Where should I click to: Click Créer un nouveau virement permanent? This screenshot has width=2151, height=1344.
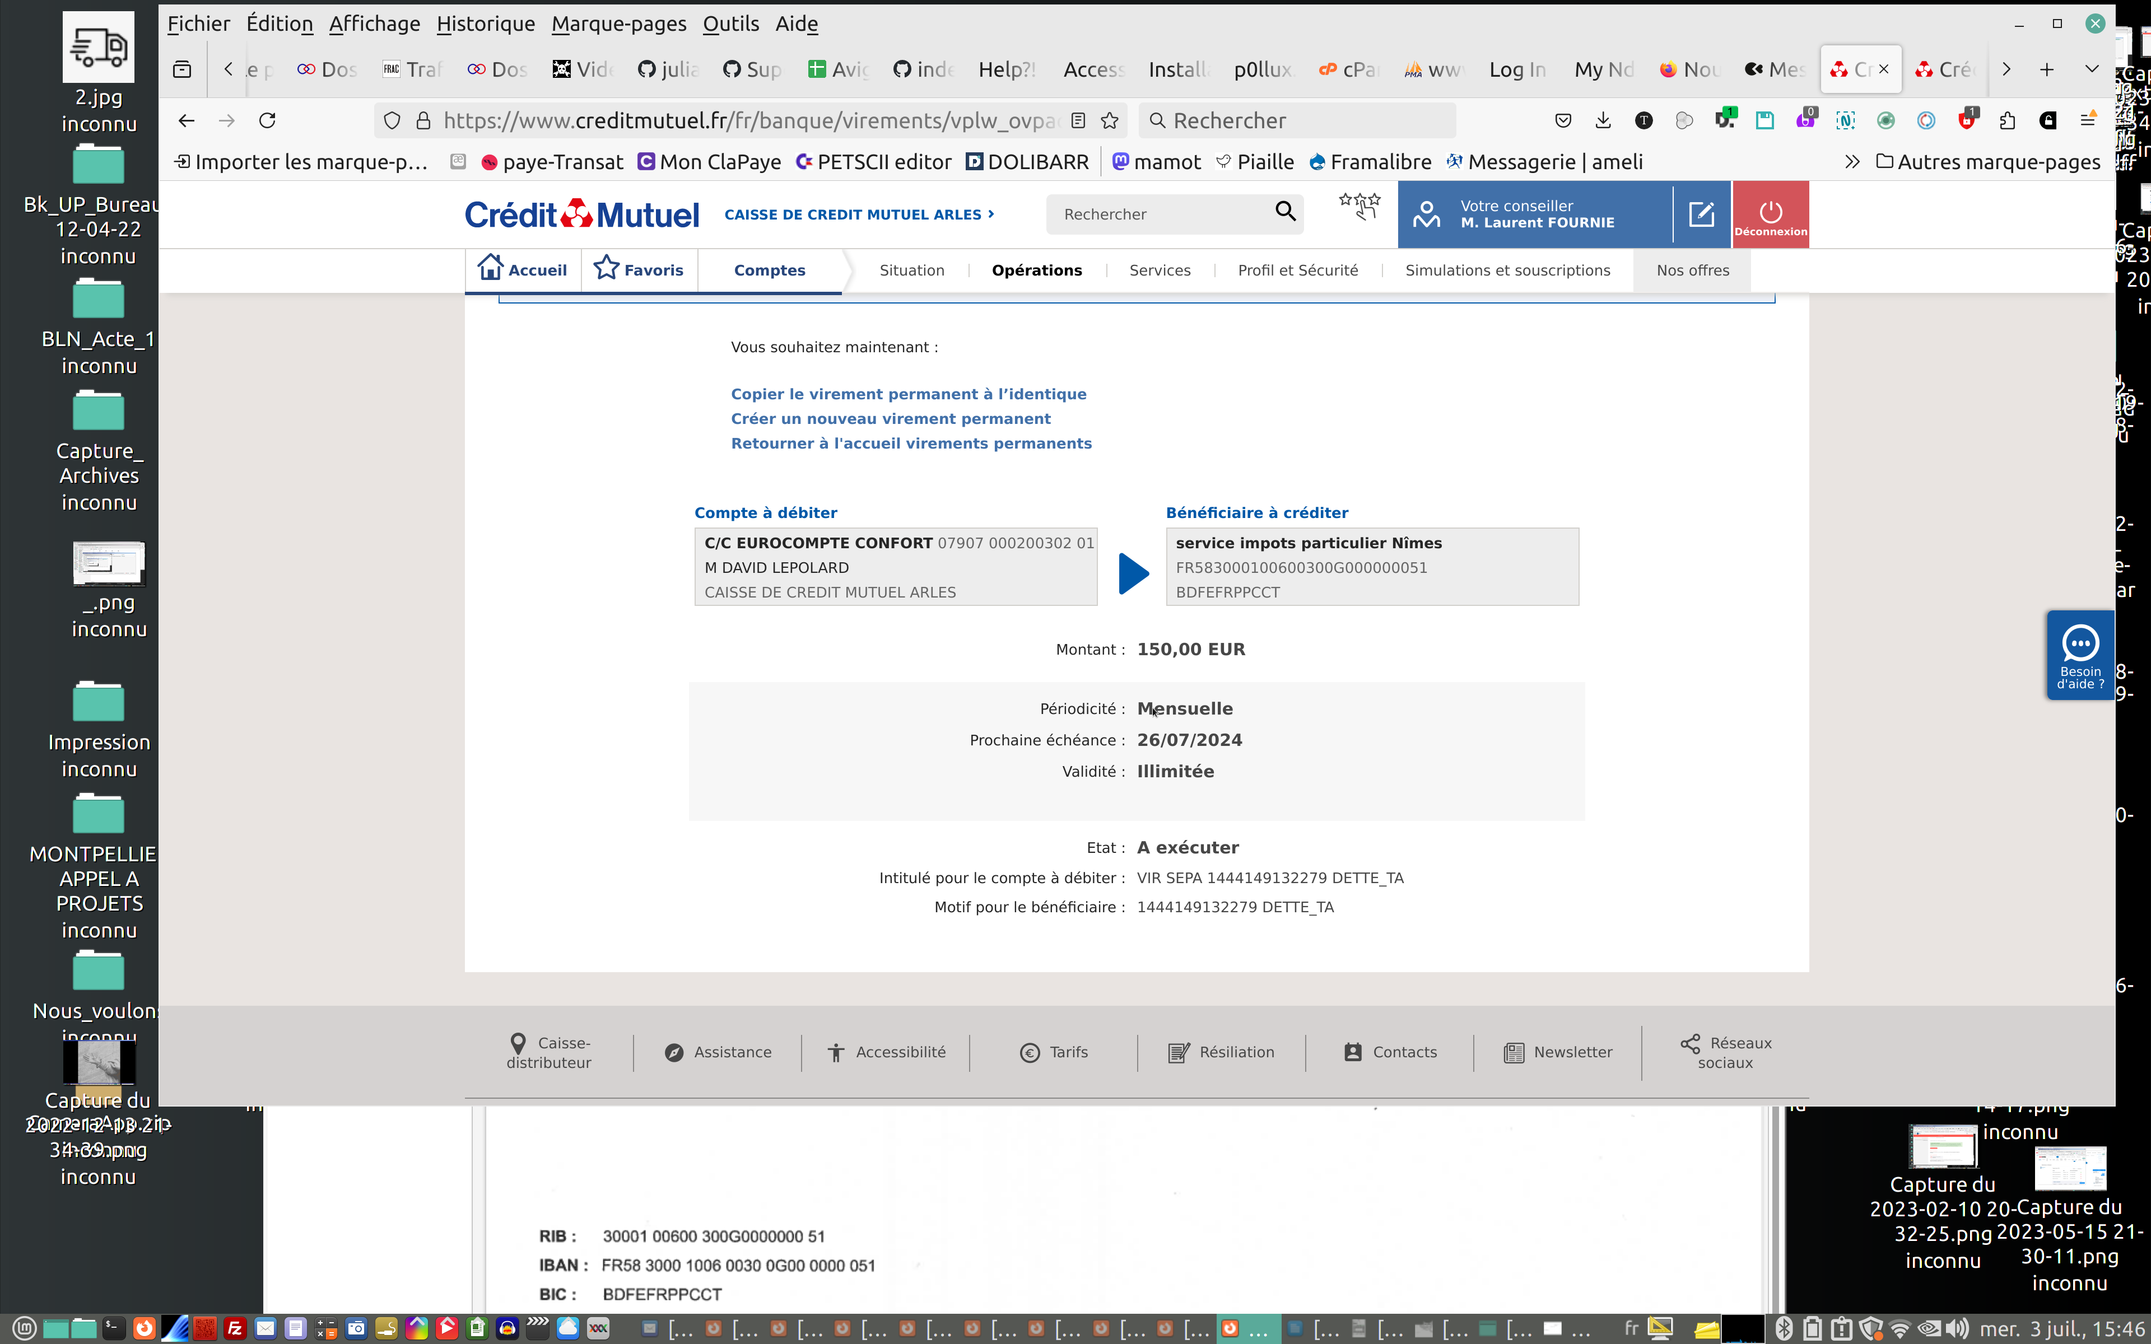(890, 419)
